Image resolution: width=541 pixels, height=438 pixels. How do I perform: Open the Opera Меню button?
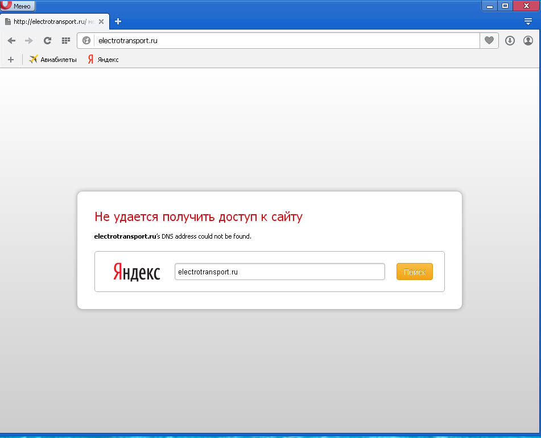click(18, 6)
